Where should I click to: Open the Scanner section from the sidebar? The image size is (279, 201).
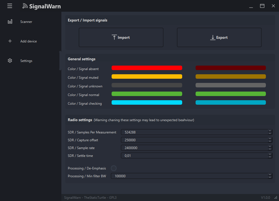click(26, 21)
